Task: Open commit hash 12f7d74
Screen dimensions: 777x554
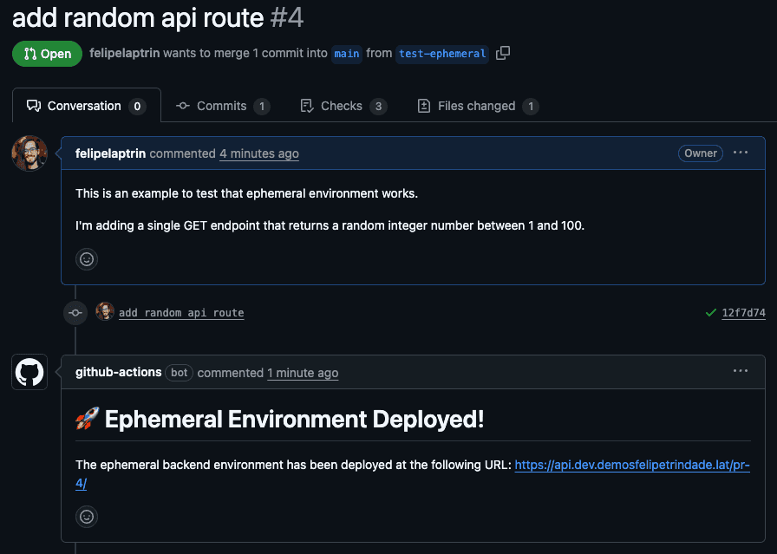Action: pyautogui.click(x=743, y=313)
